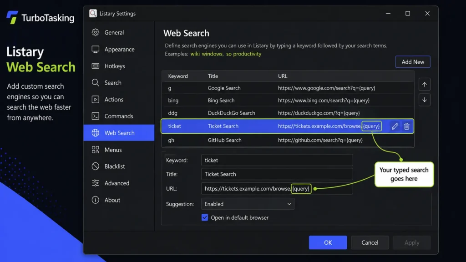Open the Actions play icon
The height and width of the screenshot is (262, 466).
click(96, 100)
